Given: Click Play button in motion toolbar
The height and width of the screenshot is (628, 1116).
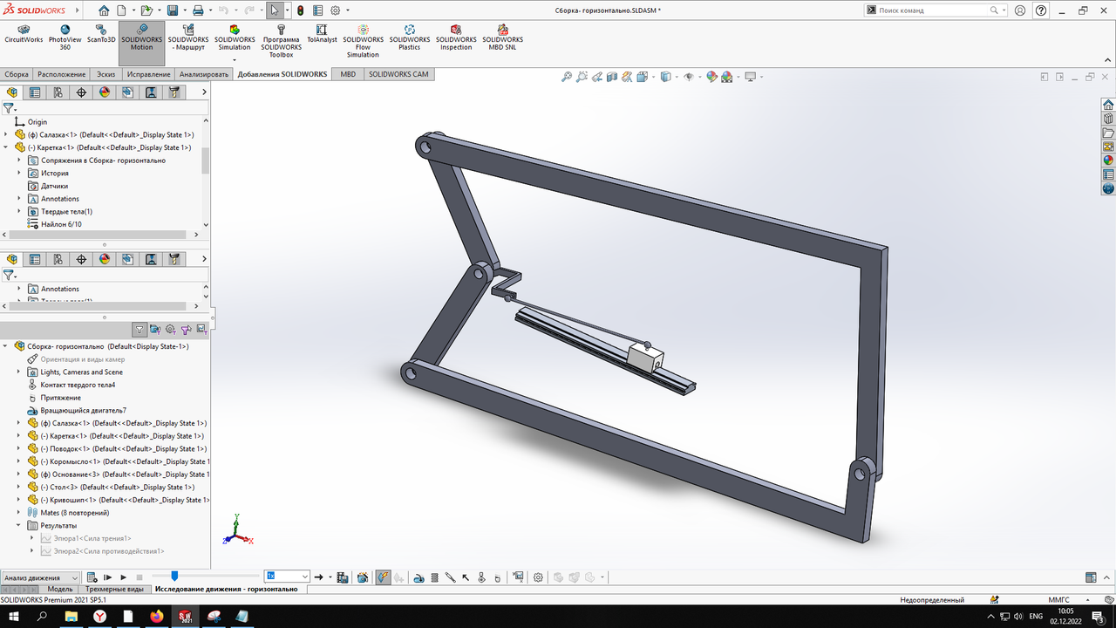Looking at the screenshot, I should click(x=123, y=577).
